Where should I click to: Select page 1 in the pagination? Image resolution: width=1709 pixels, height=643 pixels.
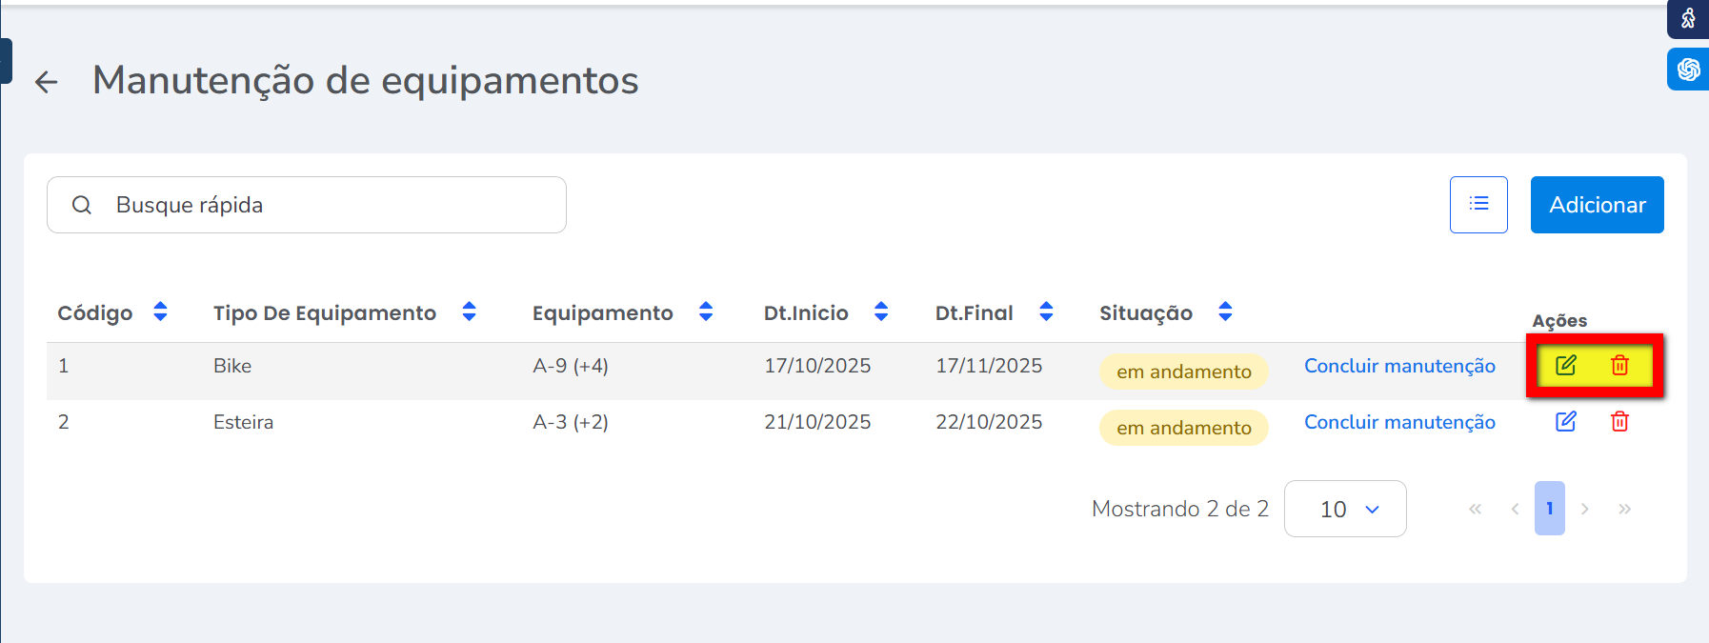click(1549, 509)
